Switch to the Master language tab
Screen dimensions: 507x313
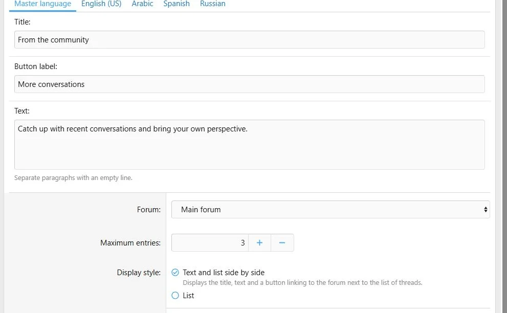(x=42, y=4)
